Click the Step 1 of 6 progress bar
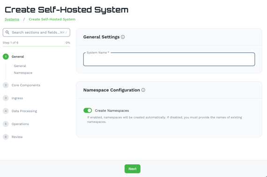Screen dimensions: 267x177 pyautogui.click(x=36, y=46)
